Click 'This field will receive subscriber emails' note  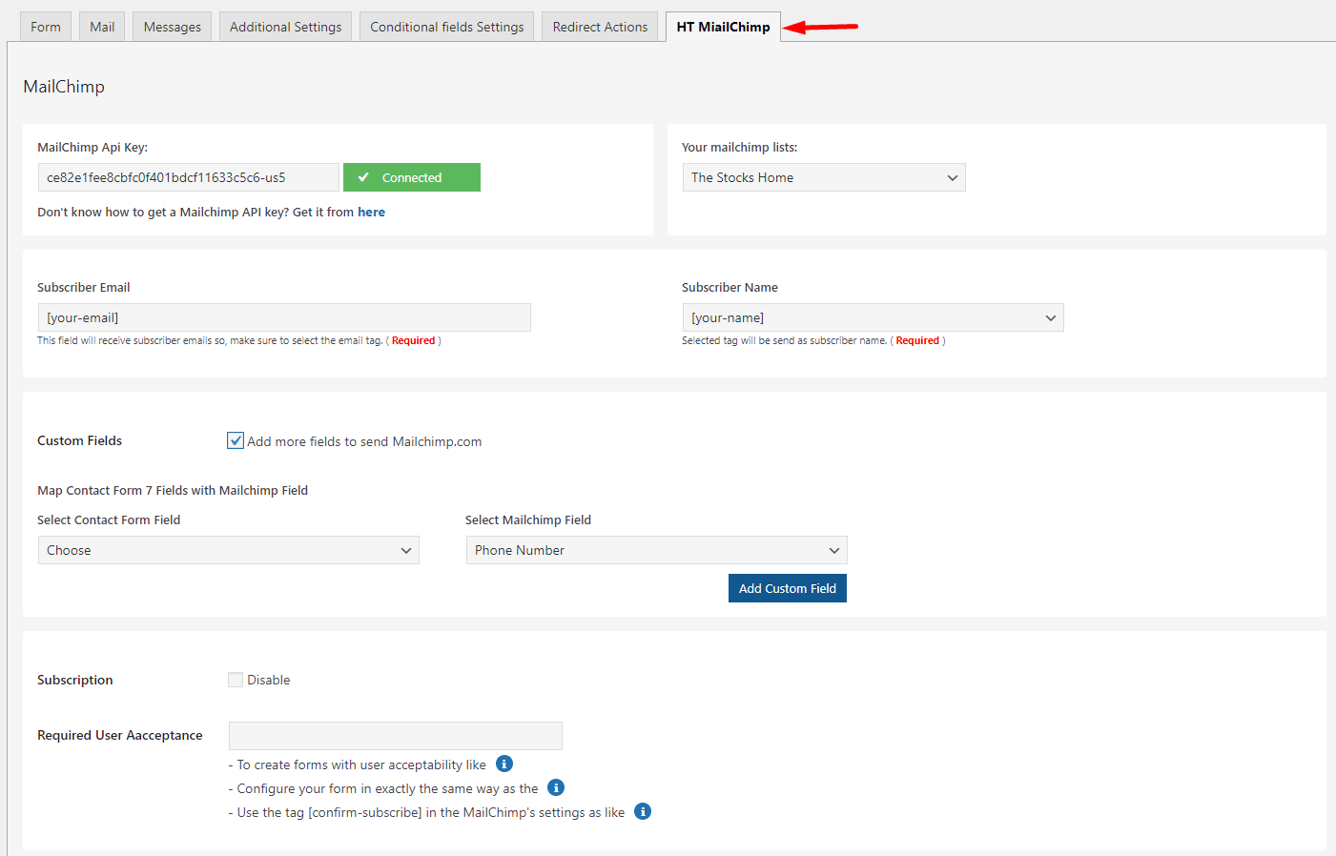point(238,340)
